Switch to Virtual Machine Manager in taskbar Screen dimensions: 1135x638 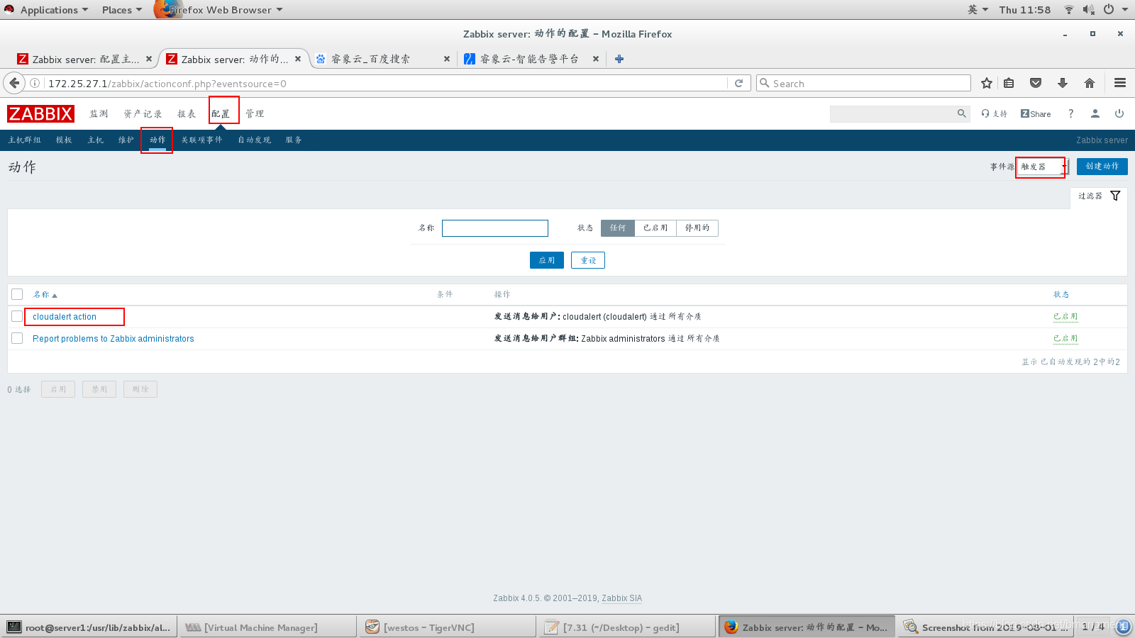pyautogui.click(x=267, y=627)
